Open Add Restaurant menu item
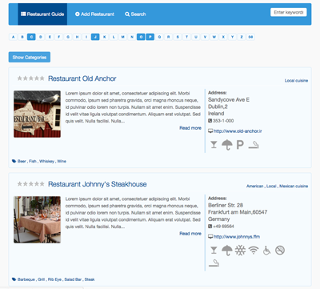The width and height of the screenshot is (320, 289). tap(94, 14)
